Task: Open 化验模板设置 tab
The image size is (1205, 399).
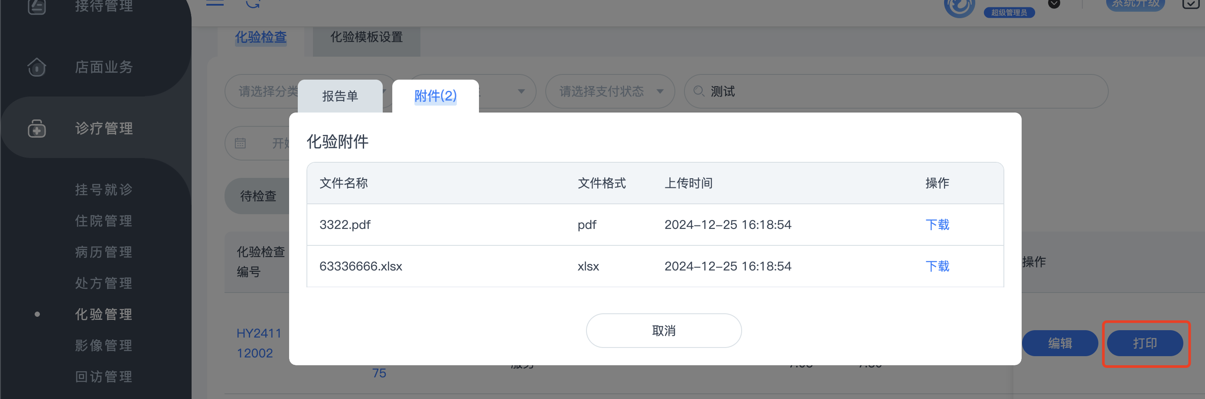Action: [366, 37]
